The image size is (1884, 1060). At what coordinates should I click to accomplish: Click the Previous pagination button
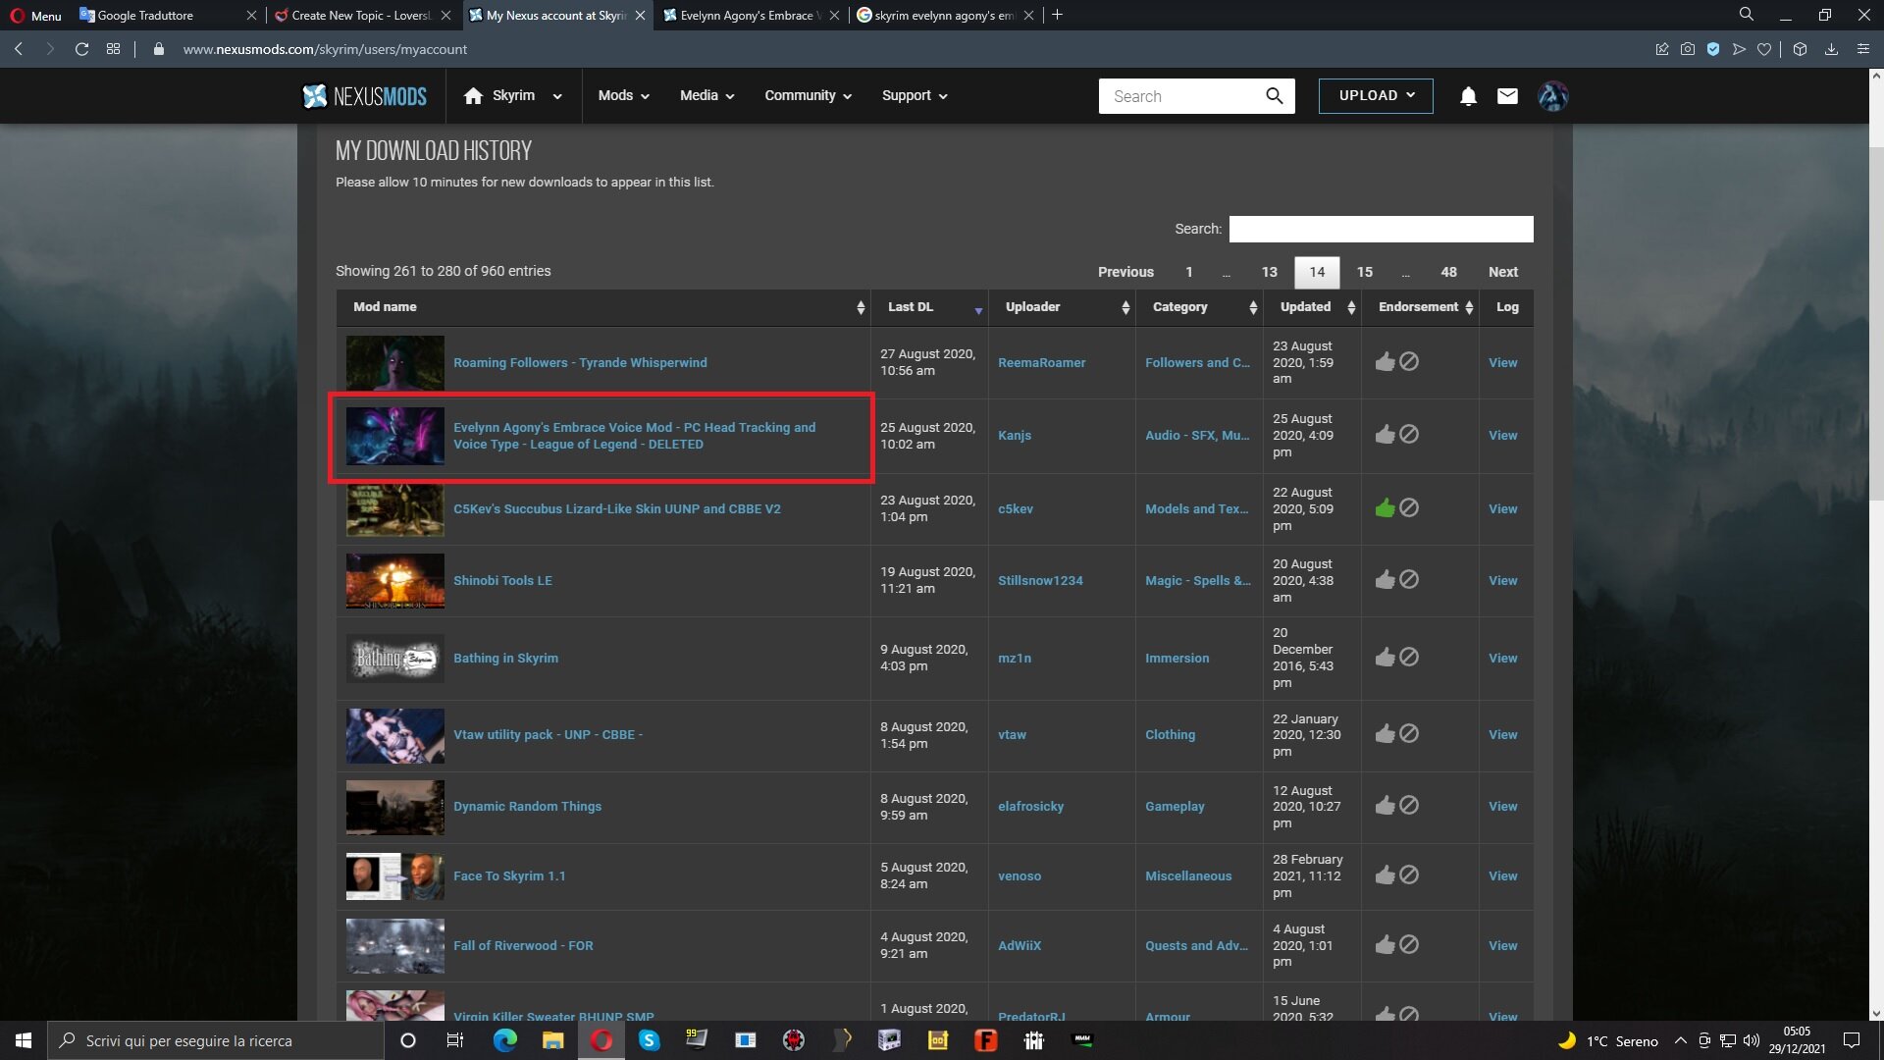click(1125, 272)
